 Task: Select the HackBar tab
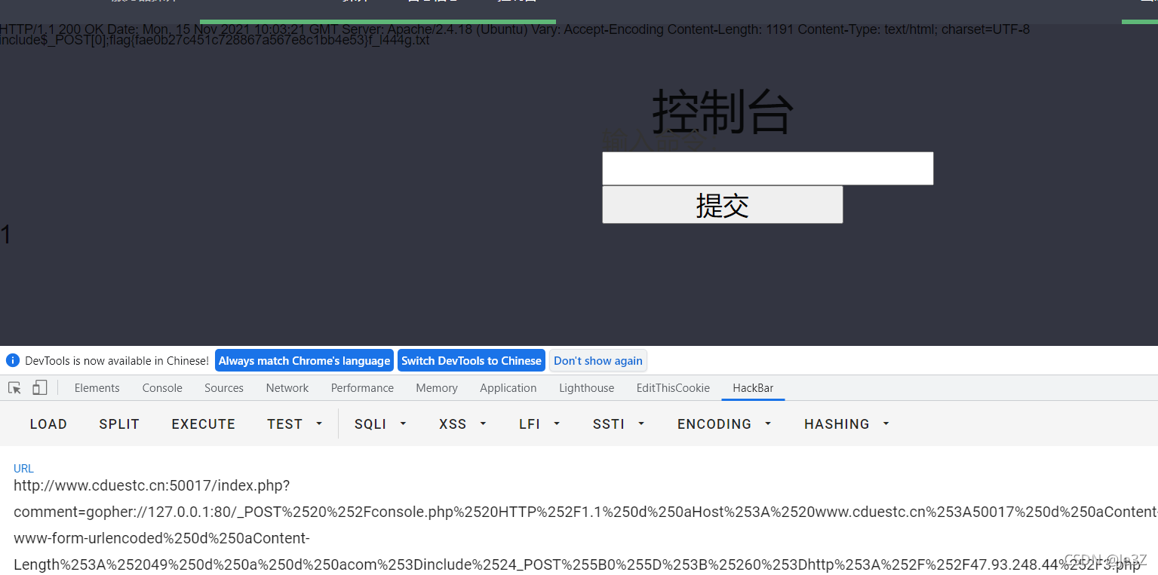point(753,388)
